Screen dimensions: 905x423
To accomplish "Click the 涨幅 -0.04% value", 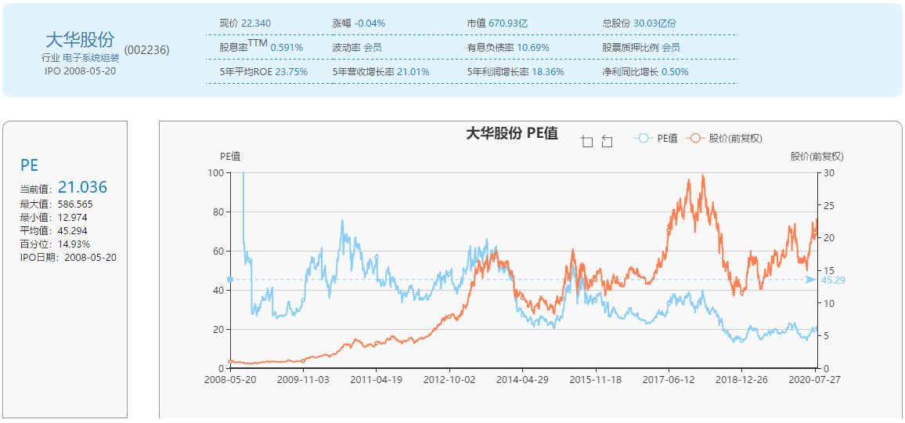I will click(x=370, y=23).
